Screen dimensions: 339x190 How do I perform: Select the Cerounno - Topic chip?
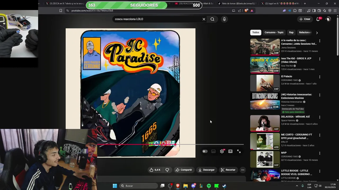tap(274, 32)
